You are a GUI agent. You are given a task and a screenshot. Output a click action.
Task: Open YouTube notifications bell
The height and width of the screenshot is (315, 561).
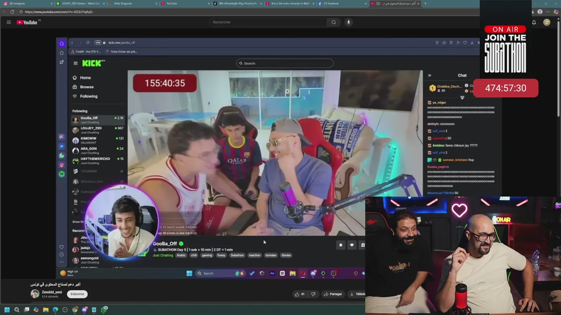coord(534,22)
